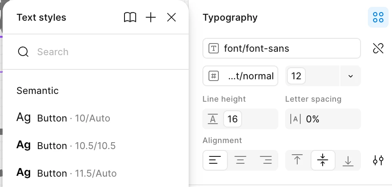Click the font size value 12
The height and width of the screenshot is (187, 392).
296,76
